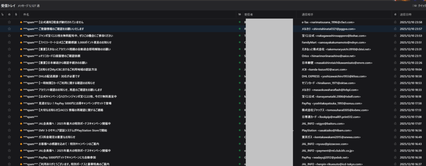
Task: Open the クイック filter button
Action: [418, 6]
